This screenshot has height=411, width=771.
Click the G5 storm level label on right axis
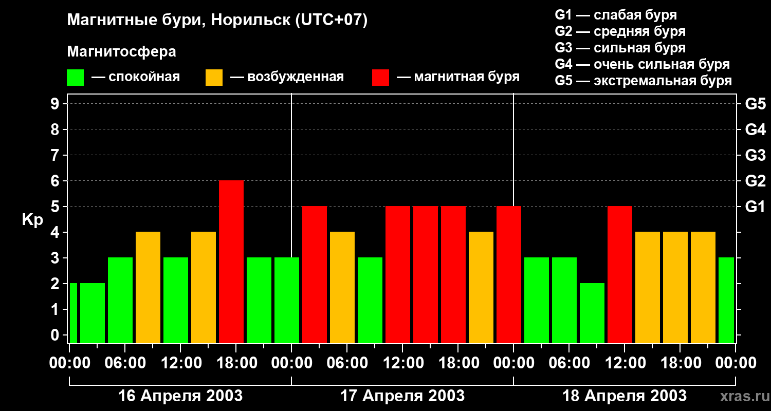click(755, 104)
